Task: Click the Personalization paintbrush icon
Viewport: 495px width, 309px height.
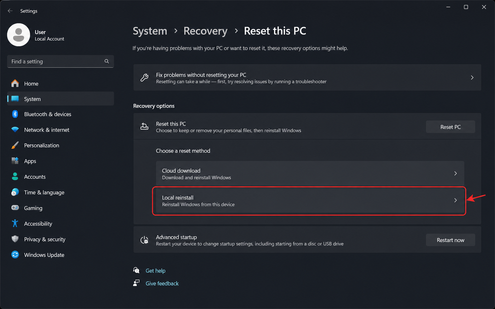Action: click(x=15, y=145)
